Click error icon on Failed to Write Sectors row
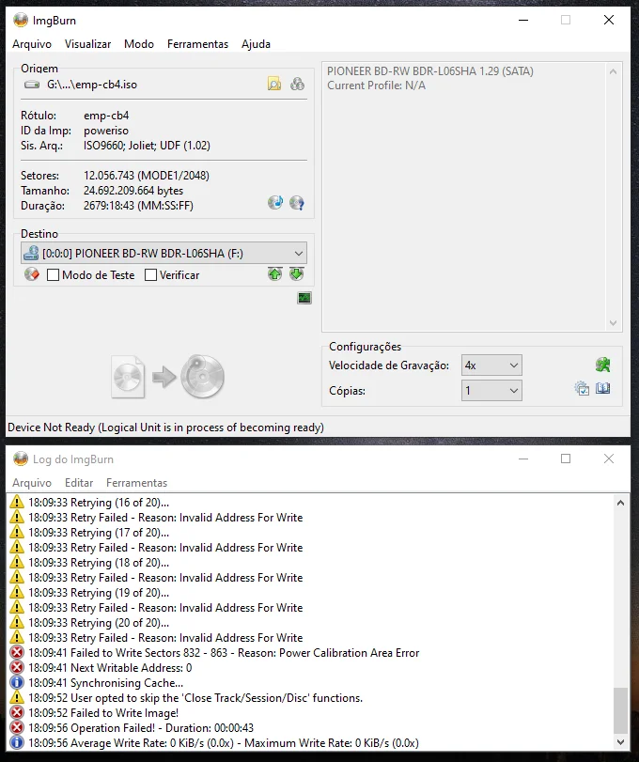This screenshot has width=639, height=762. 17,653
